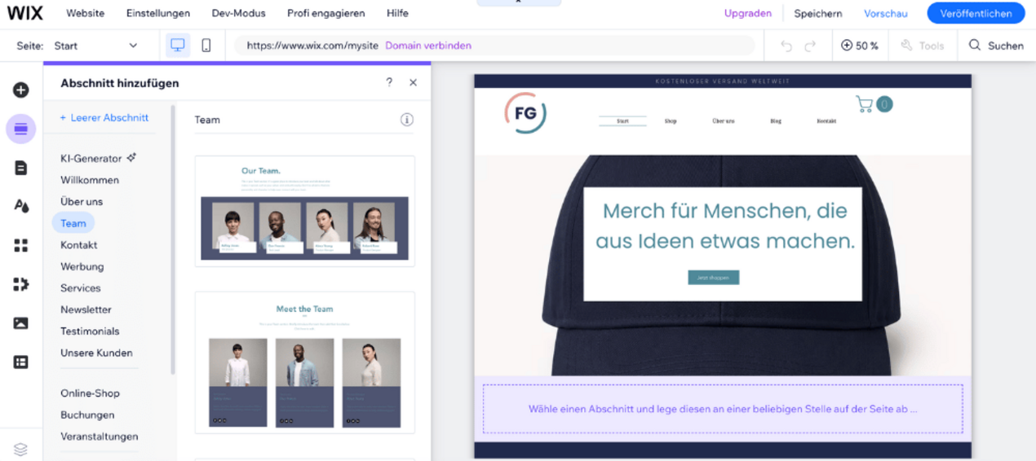
Task: Click the Veröffentlichen button
Action: pos(976,13)
